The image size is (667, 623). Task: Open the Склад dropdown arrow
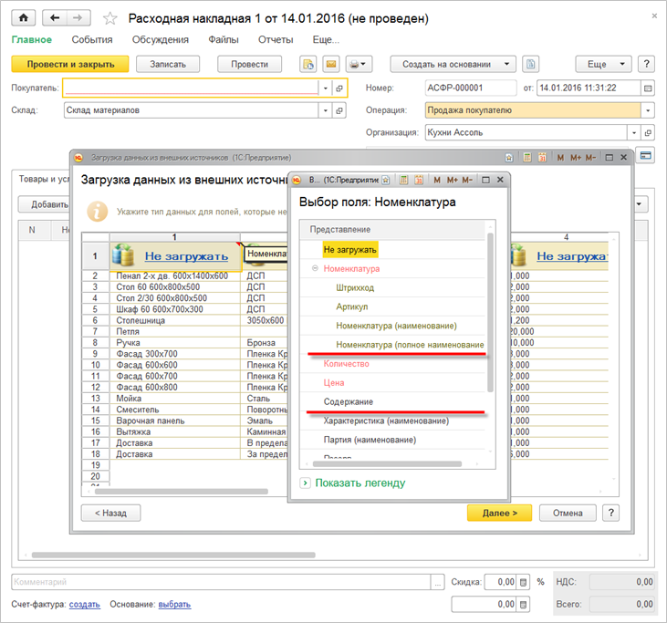click(x=324, y=110)
